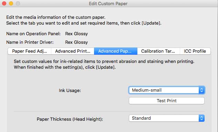Go to the Calibration Tar... tab
This screenshot has height=132, width=218.
click(x=159, y=51)
